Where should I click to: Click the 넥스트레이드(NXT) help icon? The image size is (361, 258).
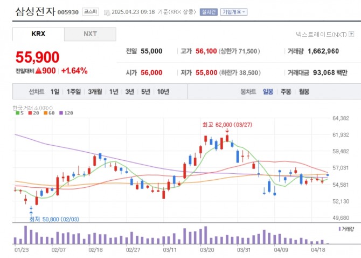351,35
